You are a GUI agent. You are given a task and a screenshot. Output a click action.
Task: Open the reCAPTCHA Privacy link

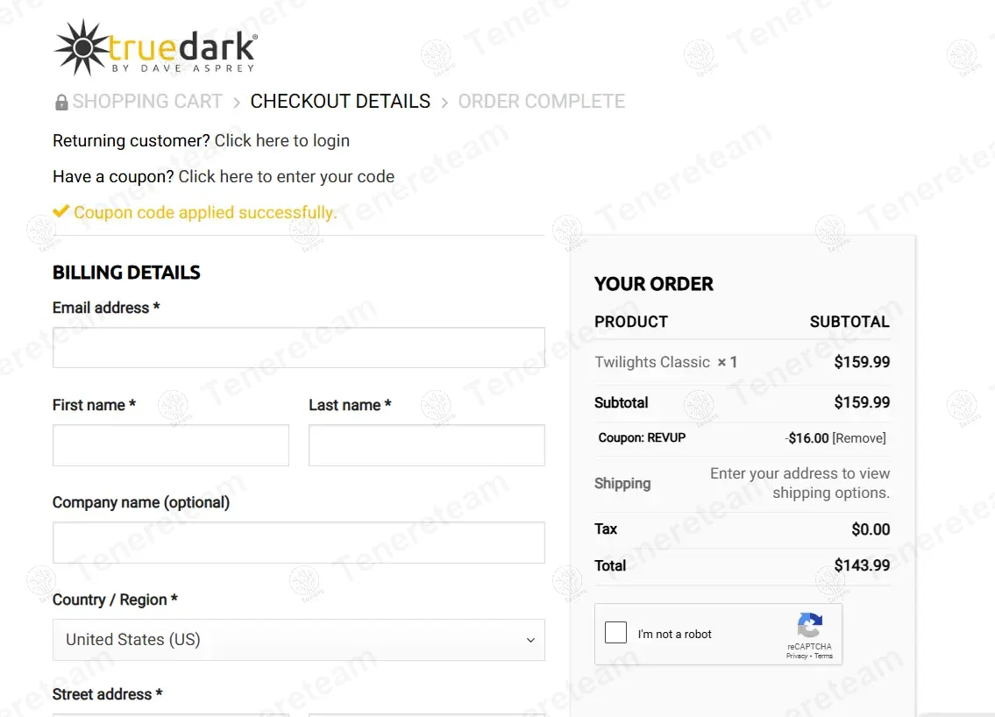pyautogui.click(x=796, y=656)
